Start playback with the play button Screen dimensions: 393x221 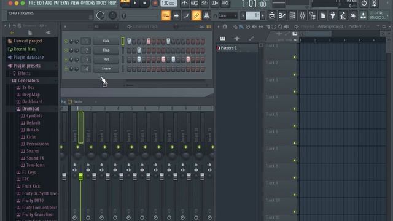click(x=135, y=3)
